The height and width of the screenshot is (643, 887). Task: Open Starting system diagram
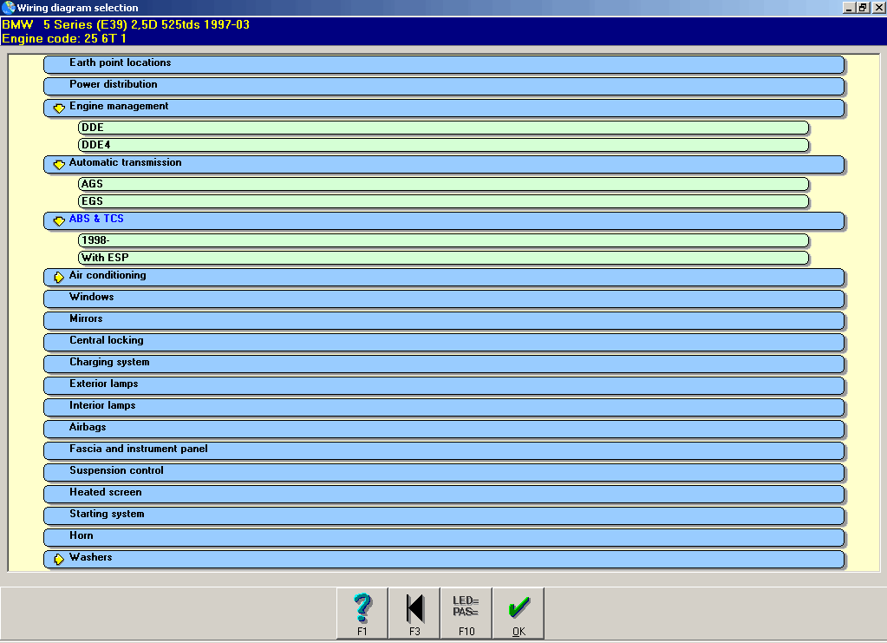(444, 515)
